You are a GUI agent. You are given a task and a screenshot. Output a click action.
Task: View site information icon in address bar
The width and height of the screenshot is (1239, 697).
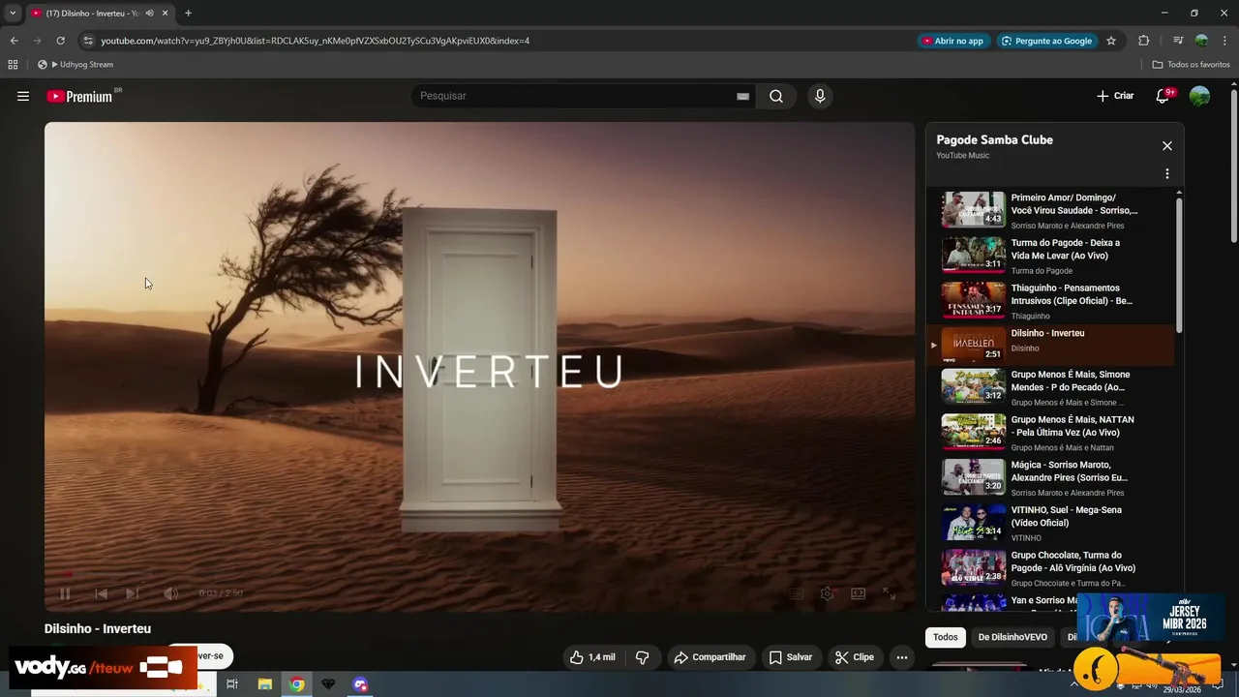[88, 41]
